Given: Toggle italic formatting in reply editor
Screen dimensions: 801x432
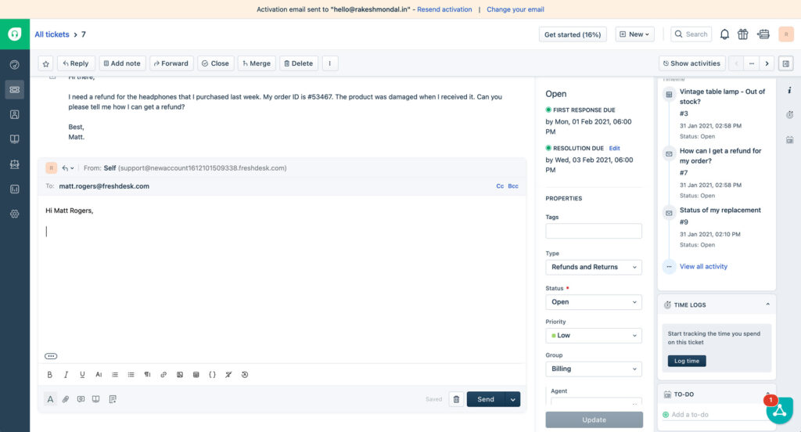Looking at the screenshot, I should click(66, 375).
